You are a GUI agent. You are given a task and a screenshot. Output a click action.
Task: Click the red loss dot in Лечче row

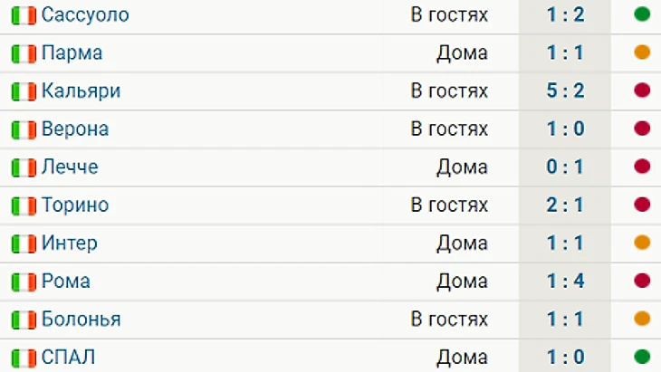point(642,167)
